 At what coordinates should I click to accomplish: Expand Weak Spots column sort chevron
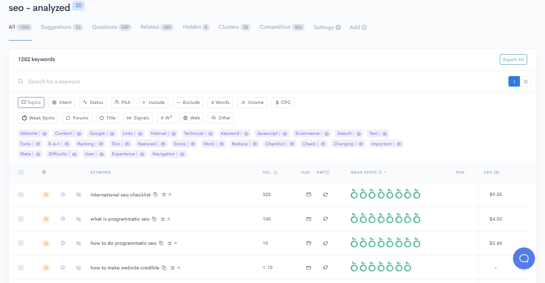coord(386,172)
